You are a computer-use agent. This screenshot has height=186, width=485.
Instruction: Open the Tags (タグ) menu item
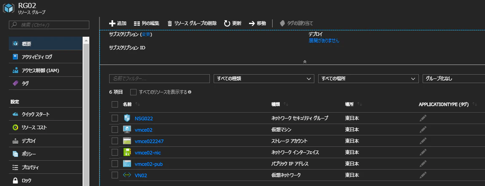click(x=46, y=83)
